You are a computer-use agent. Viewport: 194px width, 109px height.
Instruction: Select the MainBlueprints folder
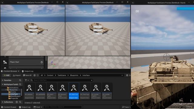14,96
